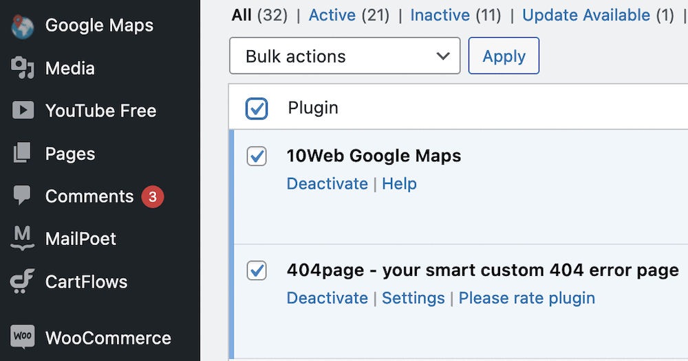Click the CartFlows logo icon
Screen dimensions: 688x361
pos(23,281)
